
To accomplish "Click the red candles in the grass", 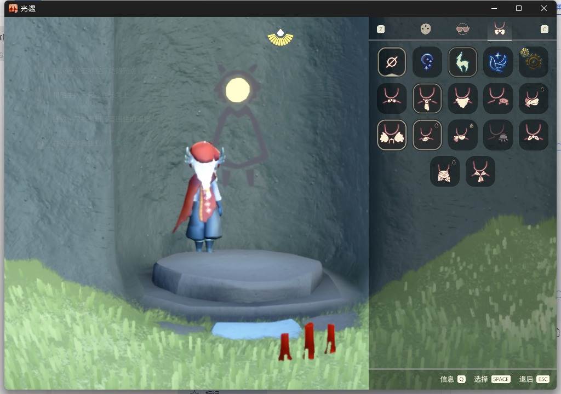I will pos(307,341).
